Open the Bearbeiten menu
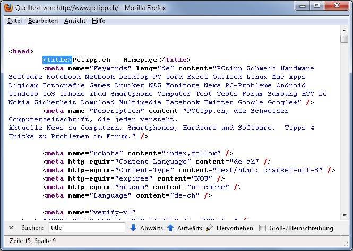The height and width of the screenshot is (251, 353). [43, 21]
